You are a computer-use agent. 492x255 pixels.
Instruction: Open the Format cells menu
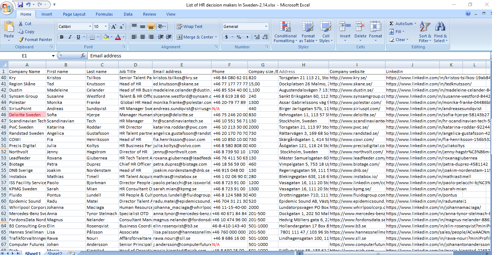click(x=376, y=32)
